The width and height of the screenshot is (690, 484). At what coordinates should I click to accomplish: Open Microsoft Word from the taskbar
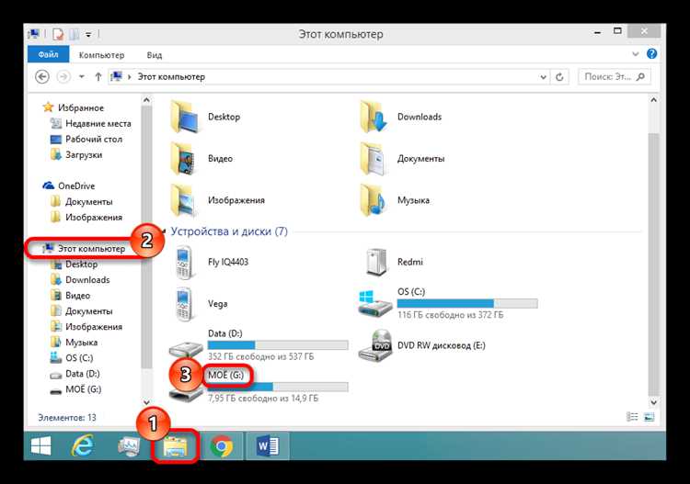click(x=268, y=446)
